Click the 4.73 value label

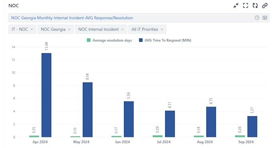[x=211, y=101]
